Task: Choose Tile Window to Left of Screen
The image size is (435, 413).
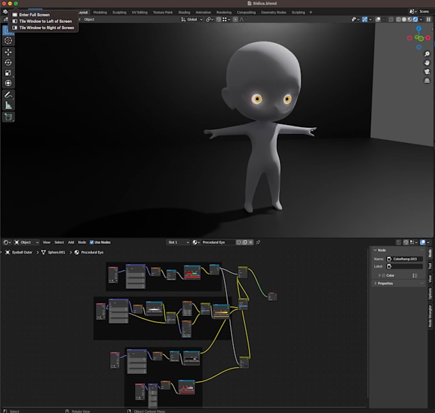Action: pos(45,21)
